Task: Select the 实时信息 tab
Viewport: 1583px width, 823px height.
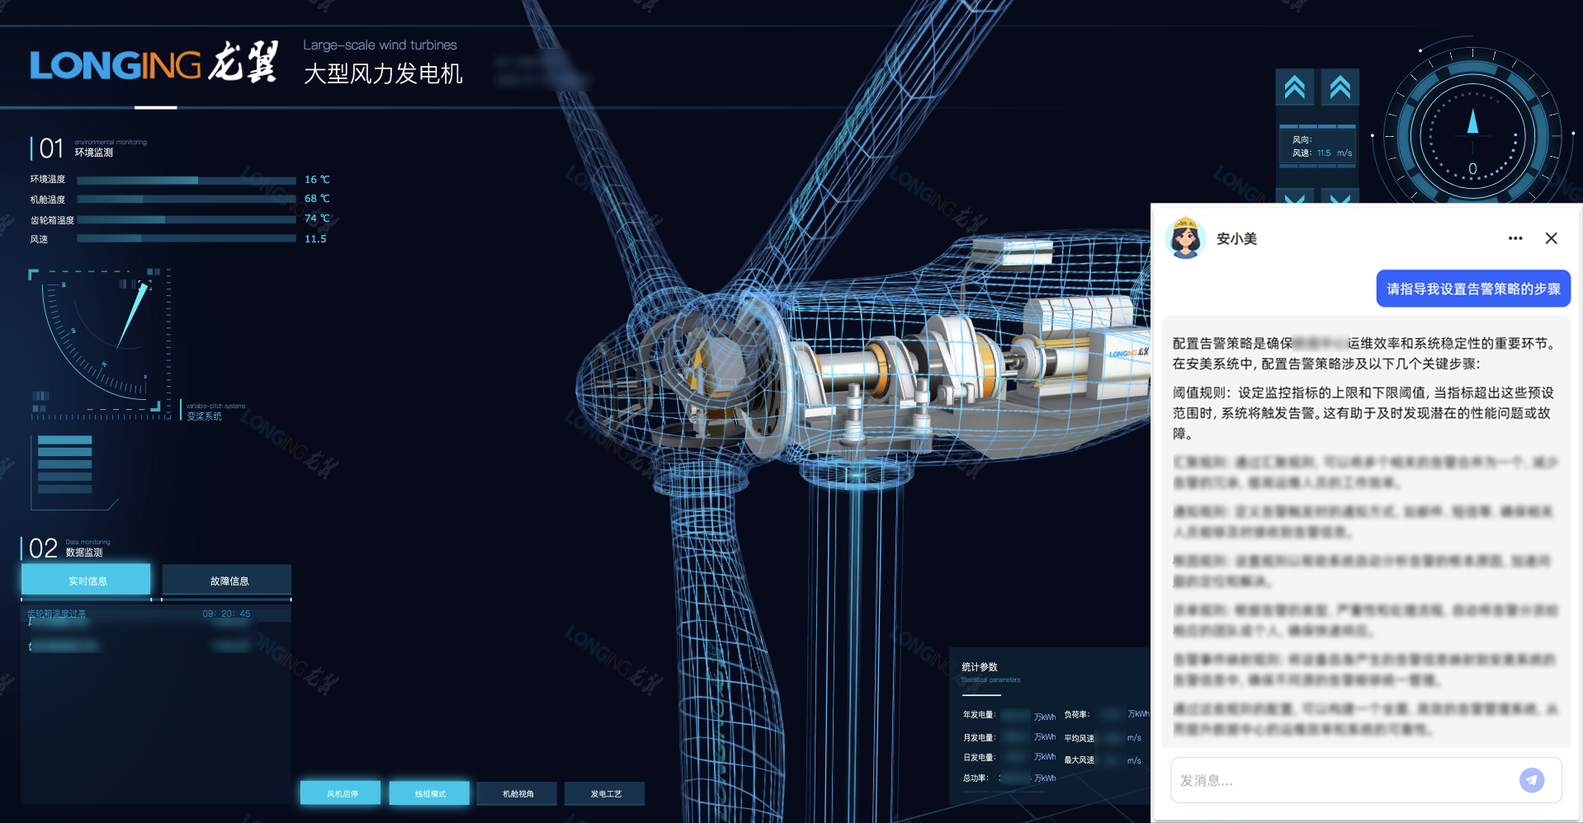Action: (x=87, y=581)
